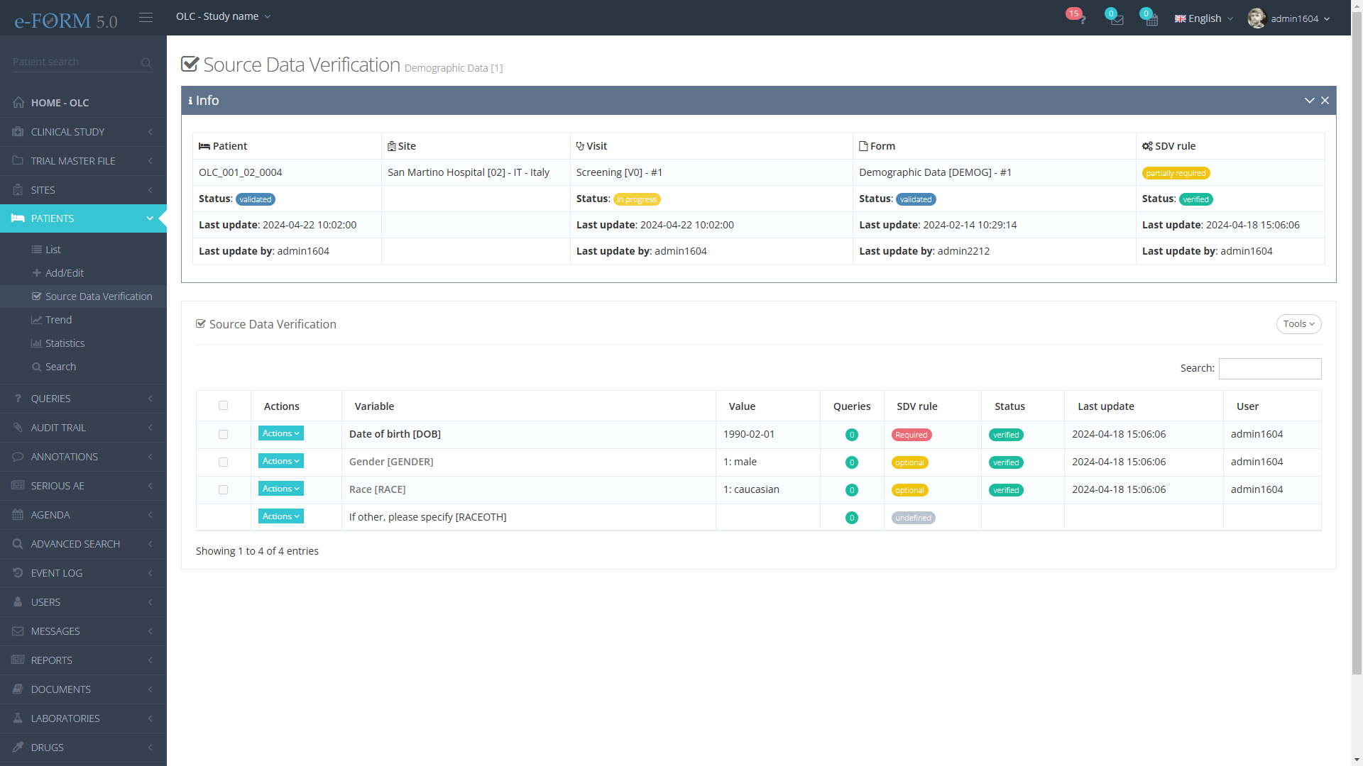Open Actions button for RACEOTH row
The height and width of the screenshot is (766, 1363).
[280, 516]
